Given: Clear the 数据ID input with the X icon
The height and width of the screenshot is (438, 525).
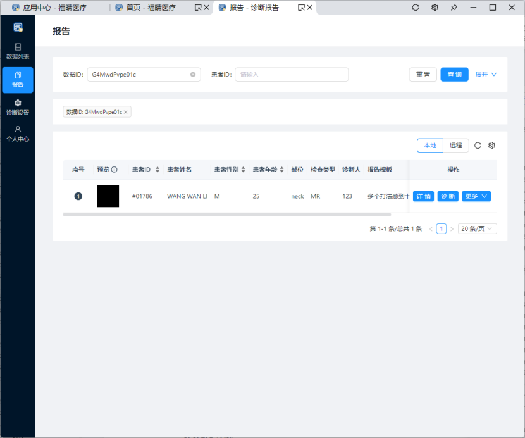Looking at the screenshot, I should pos(193,75).
